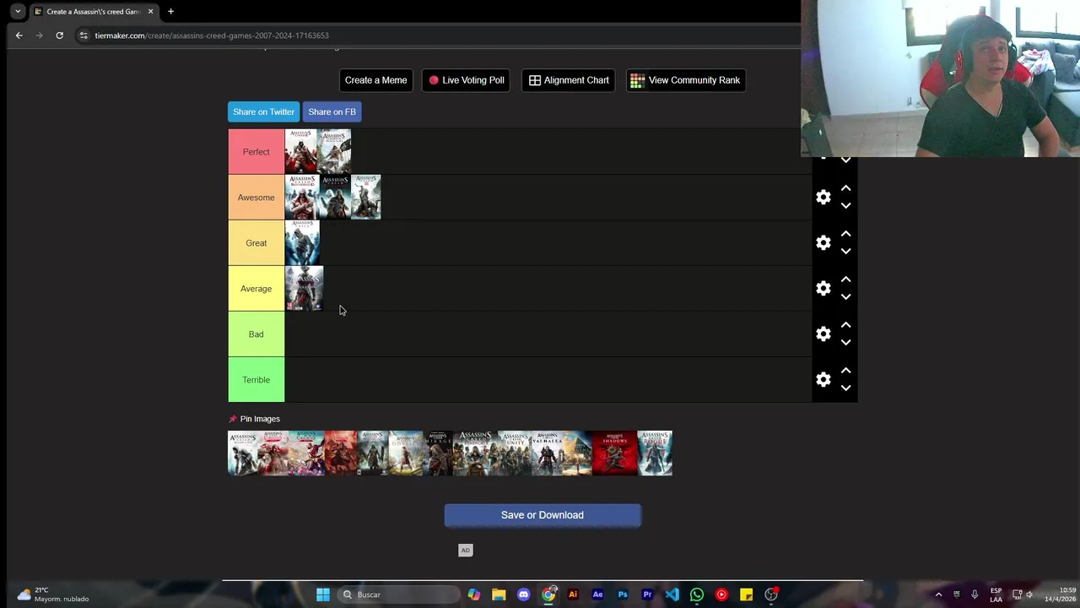Select Syndicate cover in image pool
1080x608 pixels.
pos(475,453)
